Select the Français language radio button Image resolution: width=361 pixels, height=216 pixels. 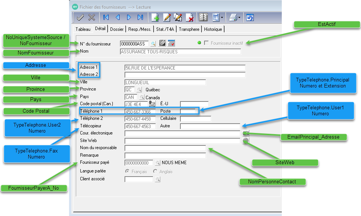coord(127,172)
